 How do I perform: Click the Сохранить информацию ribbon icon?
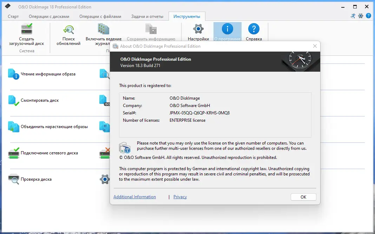point(151,29)
